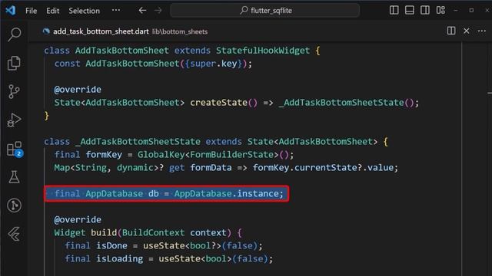
Task: Open the Selection menu
Action: pyautogui.click(x=84, y=11)
